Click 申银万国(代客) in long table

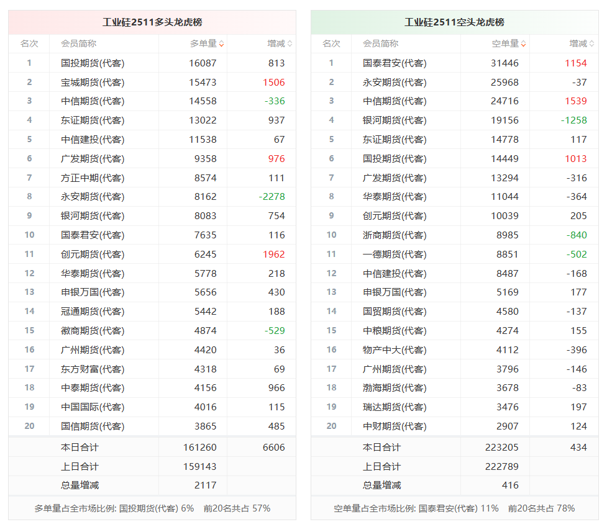[x=93, y=292]
